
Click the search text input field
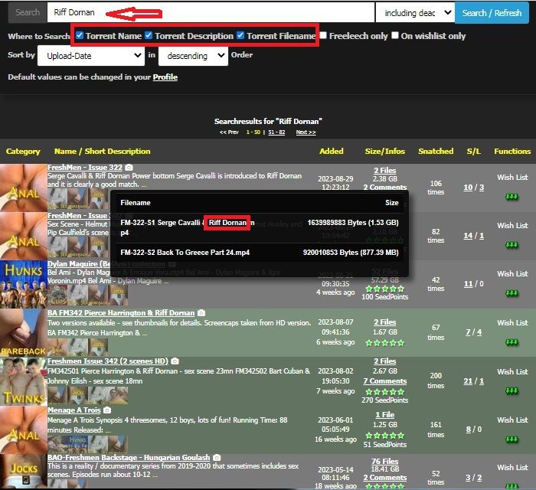coord(211,12)
